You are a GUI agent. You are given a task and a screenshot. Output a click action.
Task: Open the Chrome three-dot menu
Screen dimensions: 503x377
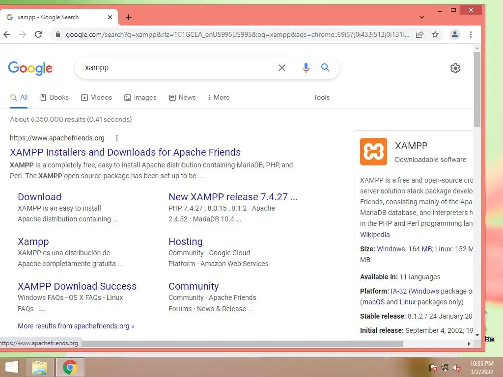tap(471, 34)
